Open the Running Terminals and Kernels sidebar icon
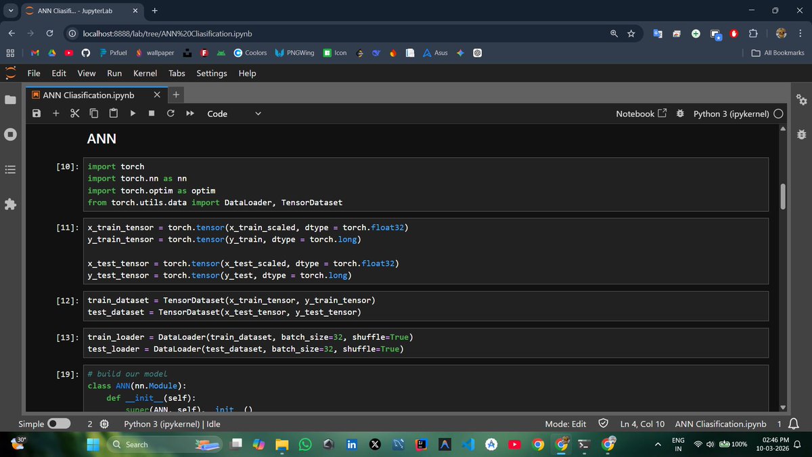Screen dimensions: 812x457 [x=10, y=134]
